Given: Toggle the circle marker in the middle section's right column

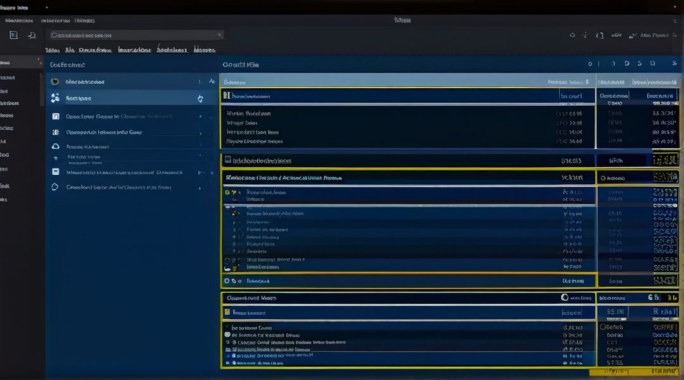Looking at the screenshot, I should coord(603,179).
